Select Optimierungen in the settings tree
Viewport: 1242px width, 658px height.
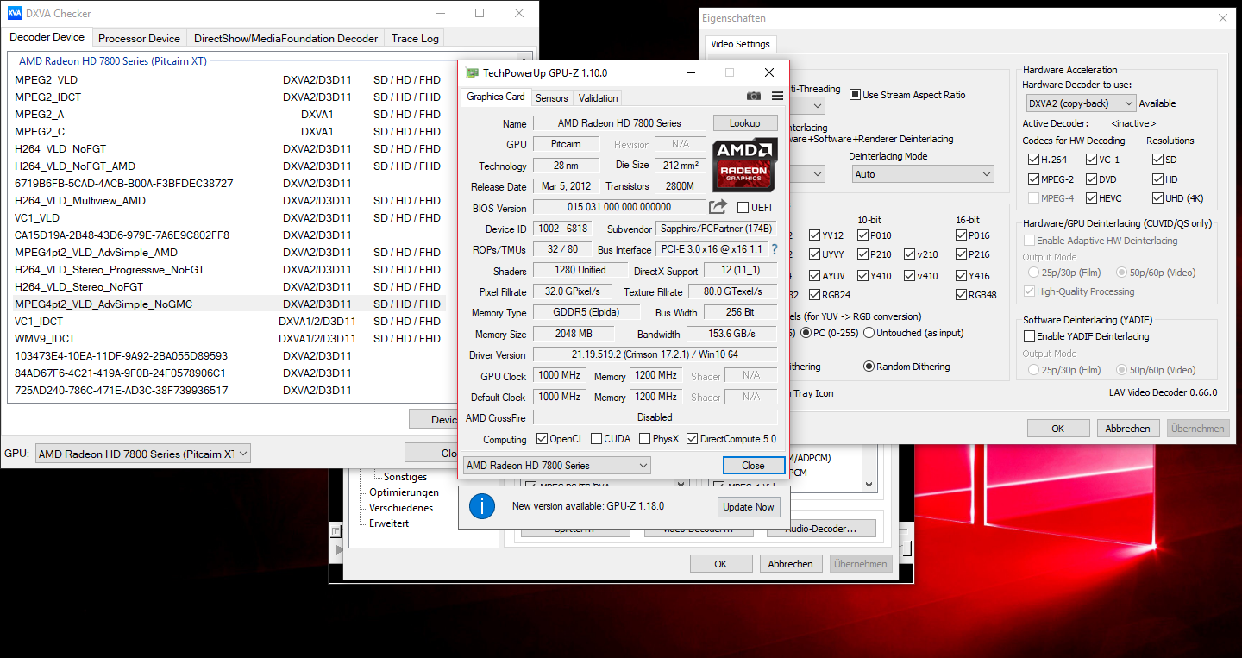pyautogui.click(x=404, y=492)
